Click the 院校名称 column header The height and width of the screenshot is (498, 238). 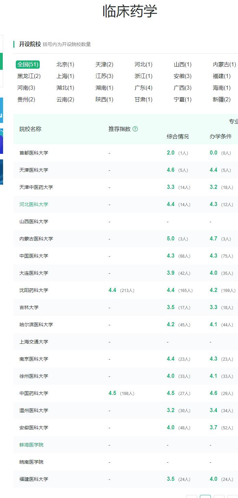click(x=30, y=129)
